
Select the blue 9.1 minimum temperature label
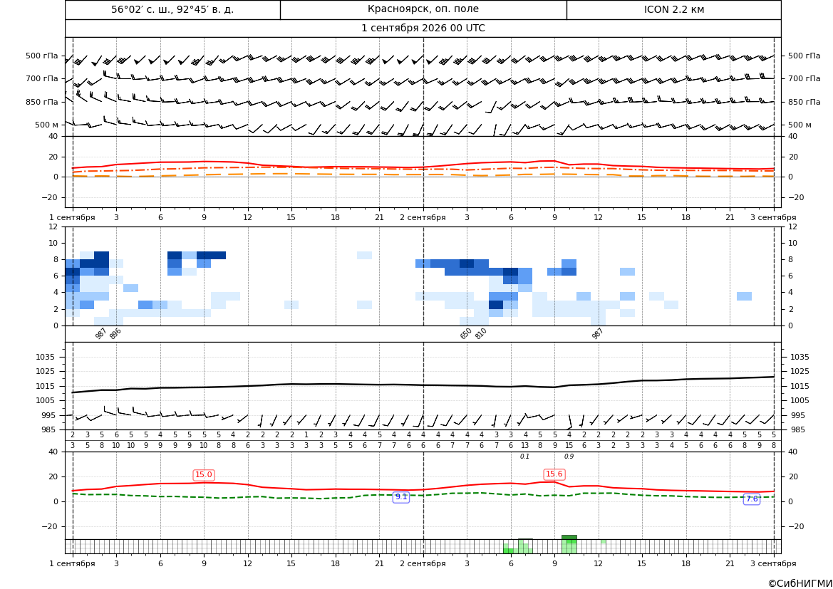click(401, 496)
